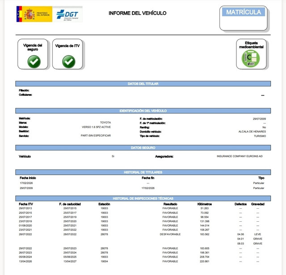Screen dimensions: 286x275
Task: Select the expiry date 05/08/2025
Action: point(70,257)
